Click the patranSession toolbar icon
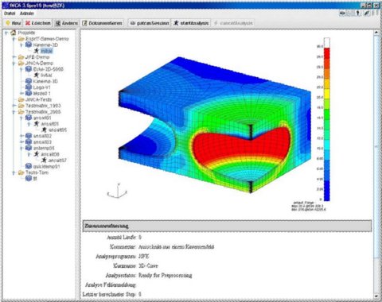The image size is (382, 302). point(133,23)
